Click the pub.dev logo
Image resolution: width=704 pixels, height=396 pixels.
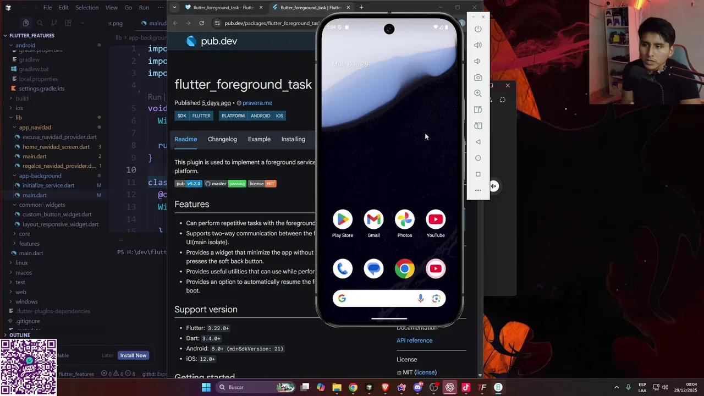click(212, 41)
